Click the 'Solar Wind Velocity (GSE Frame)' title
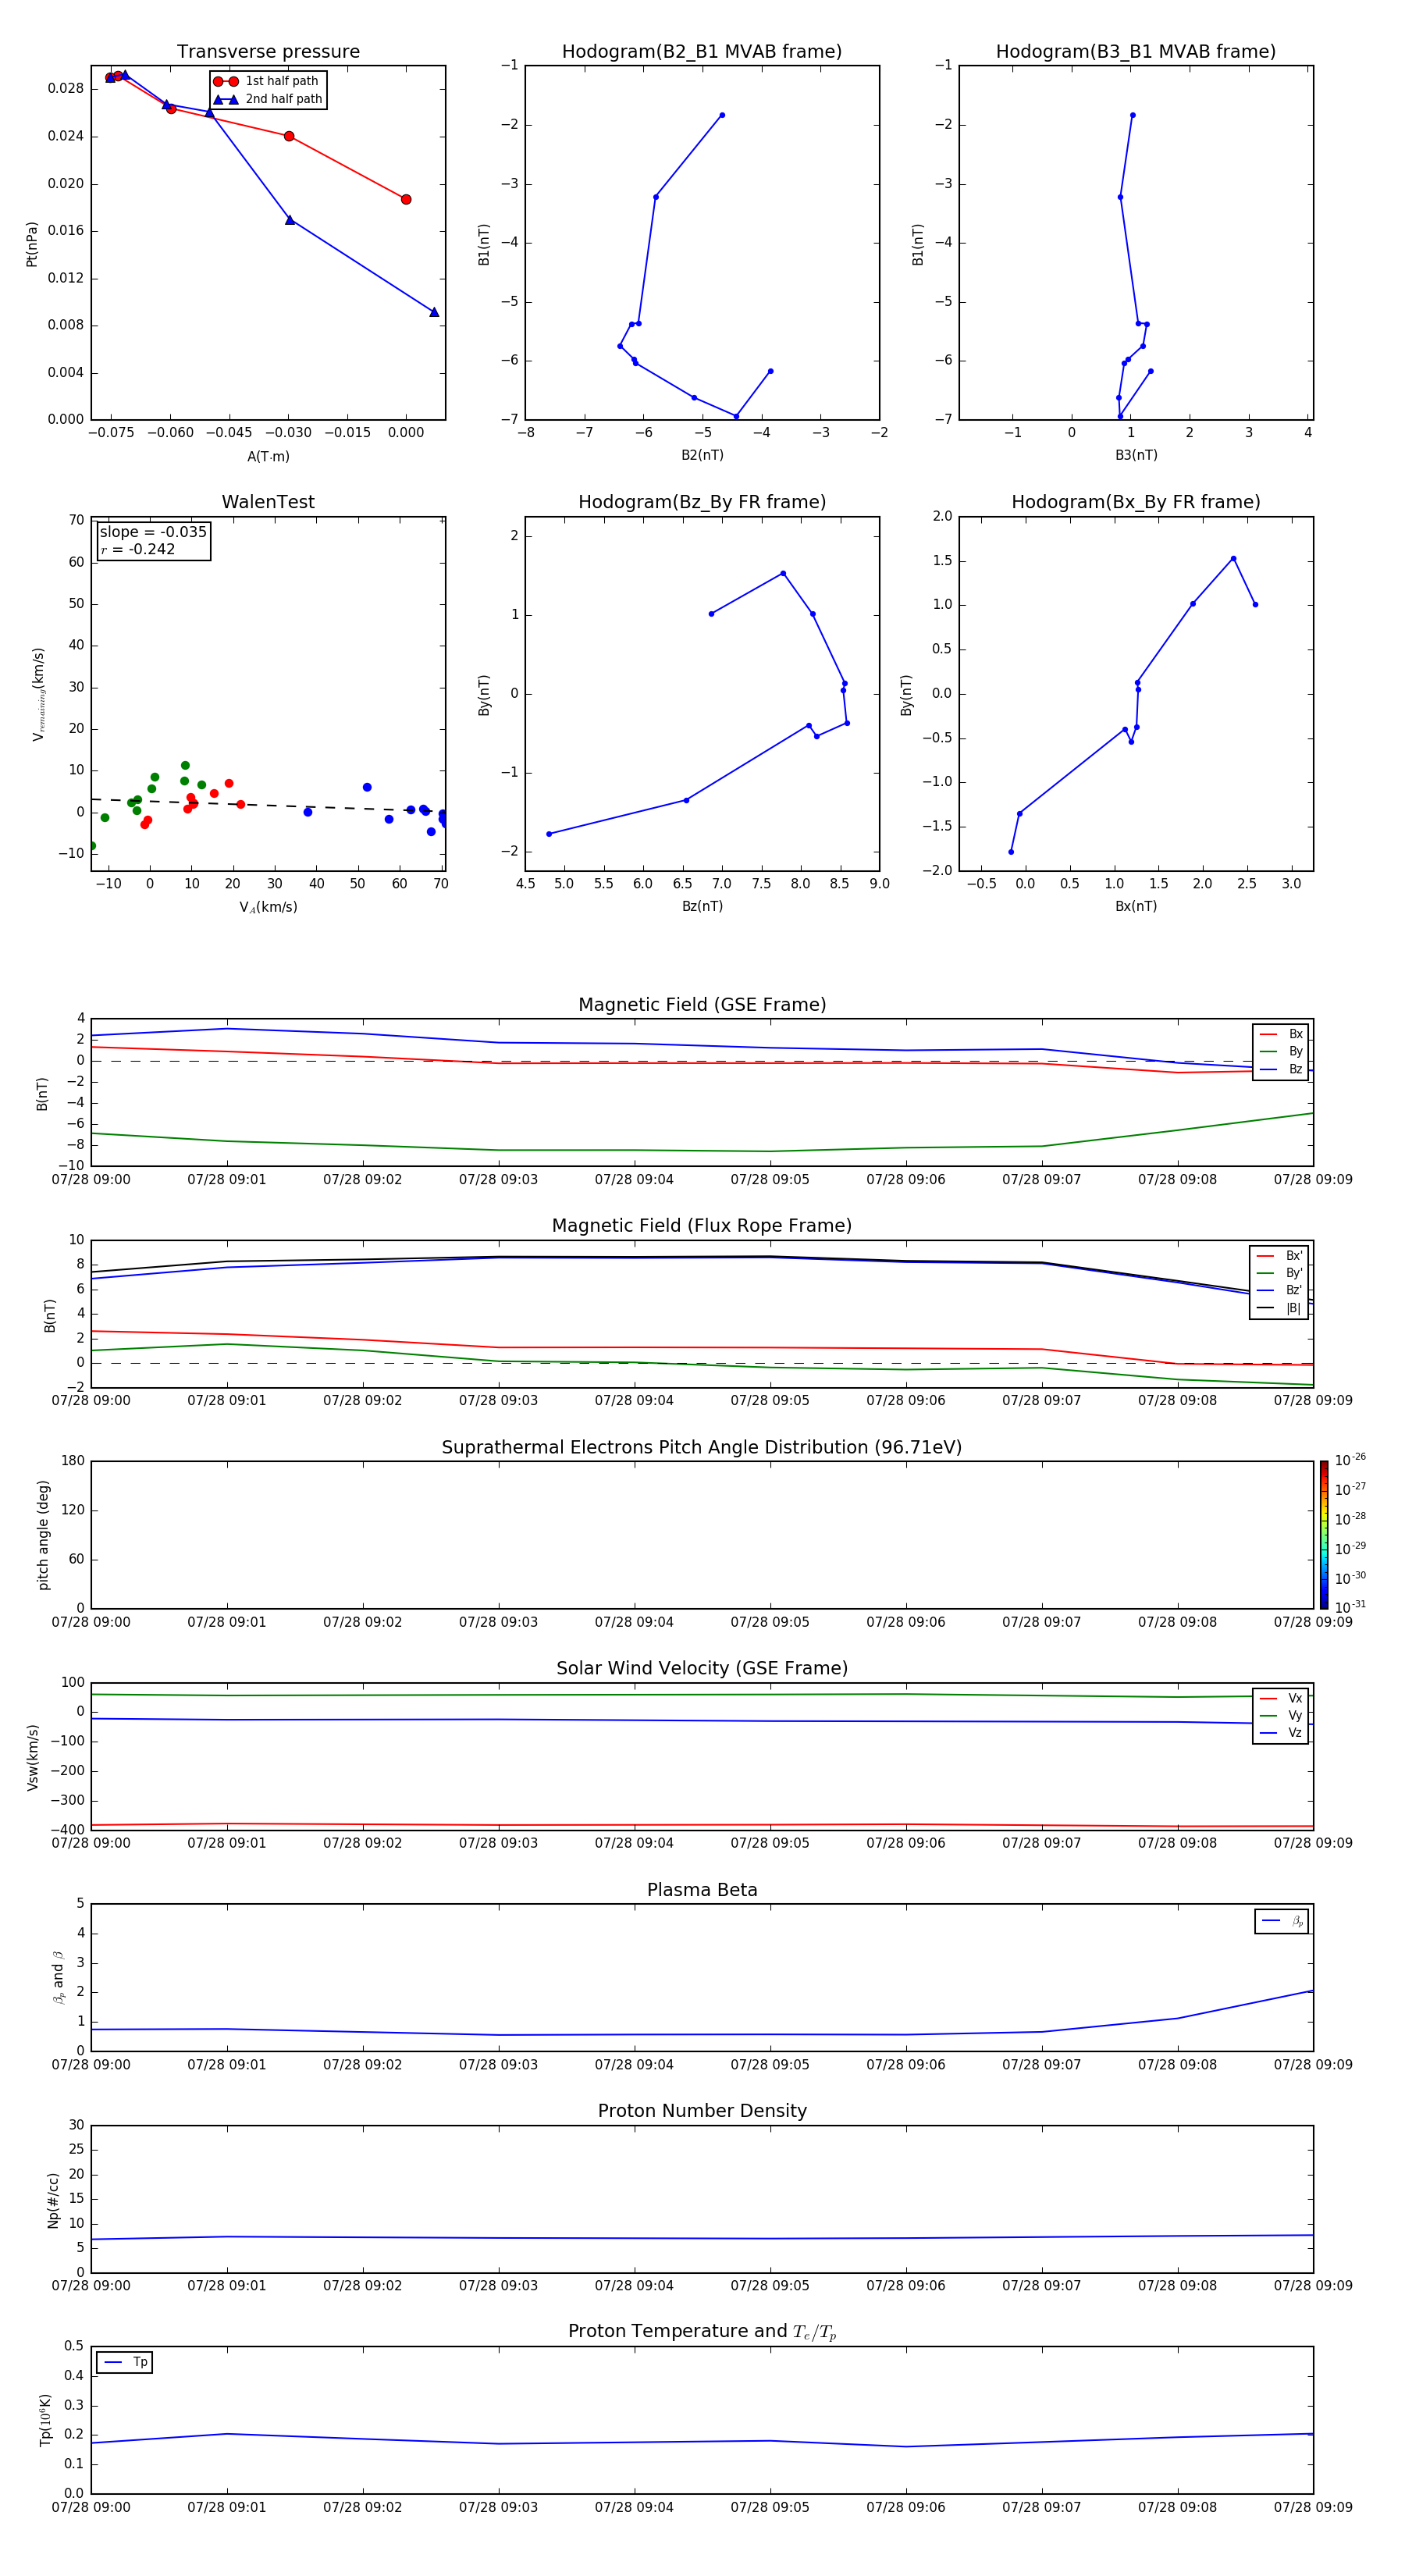1405x2576 pixels. (702, 1668)
